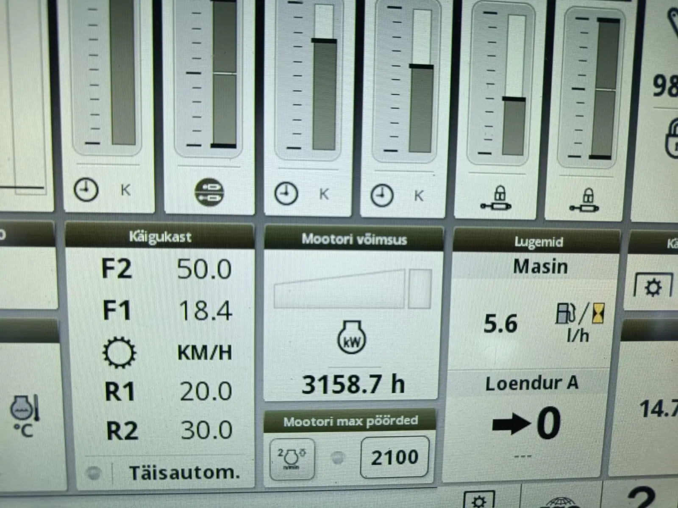Open the settings gear at bottom bar
678x508 pixels.
(x=479, y=501)
